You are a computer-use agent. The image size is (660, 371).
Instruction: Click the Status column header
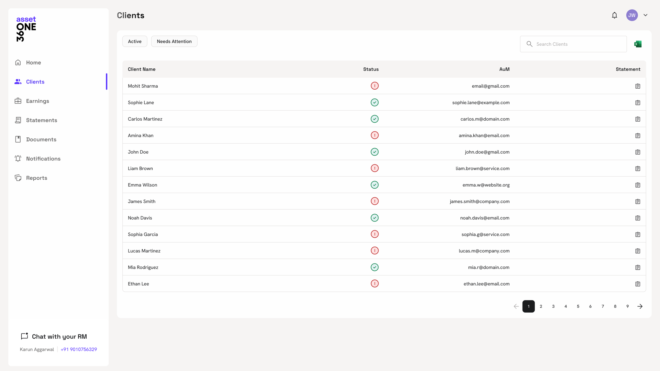tap(371, 69)
